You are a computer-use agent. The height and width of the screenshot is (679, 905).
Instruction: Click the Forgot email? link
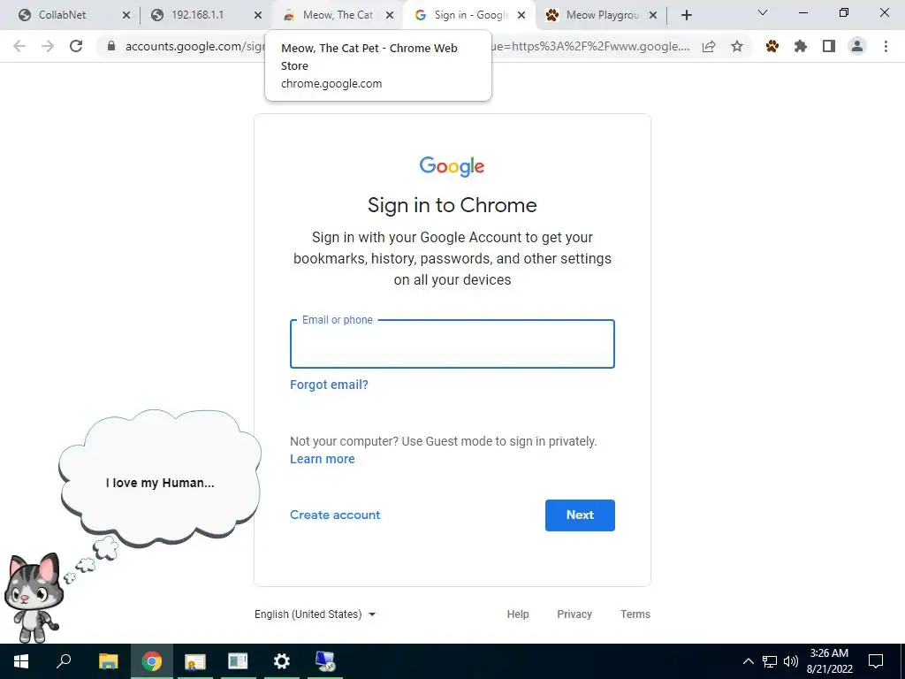click(329, 385)
